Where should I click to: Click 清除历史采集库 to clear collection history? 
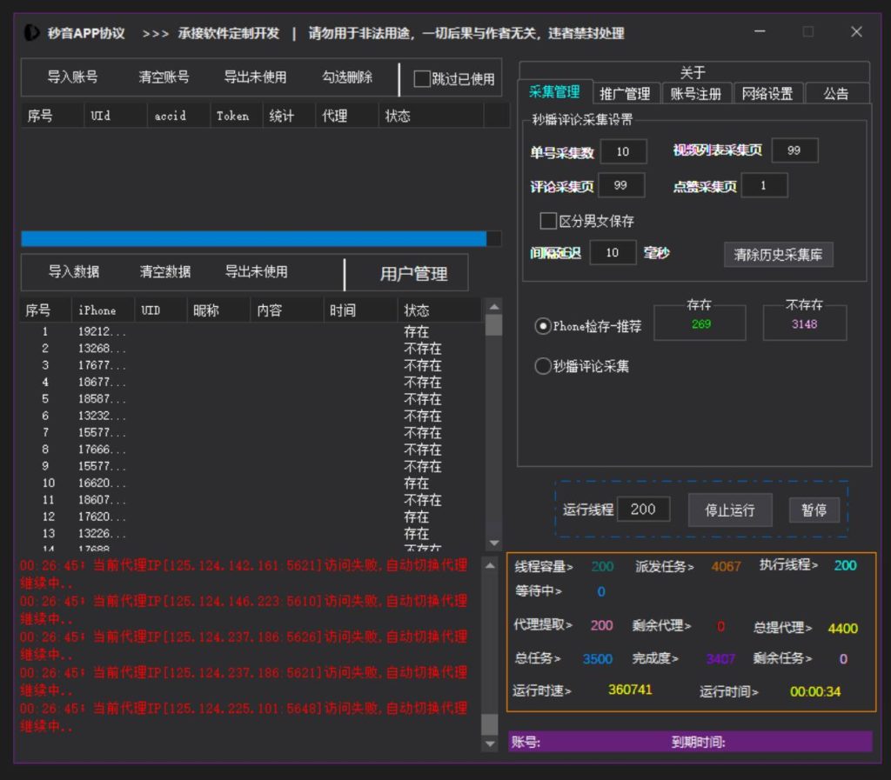(778, 255)
